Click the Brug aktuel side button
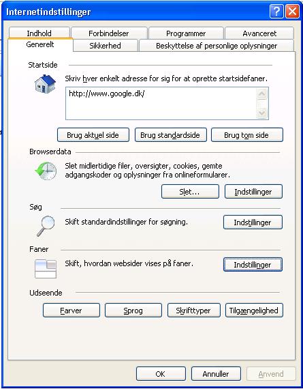 [93, 135]
